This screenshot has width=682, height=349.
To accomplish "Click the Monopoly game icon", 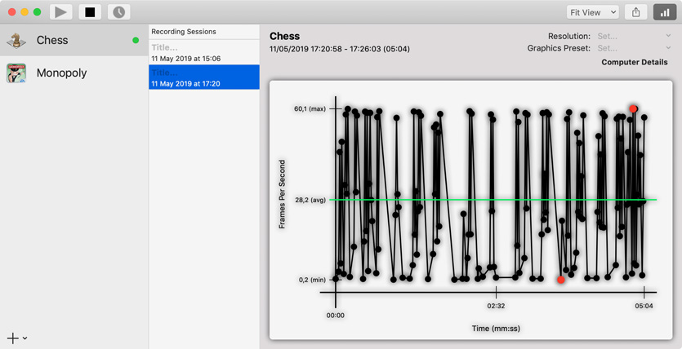I will (x=16, y=73).
